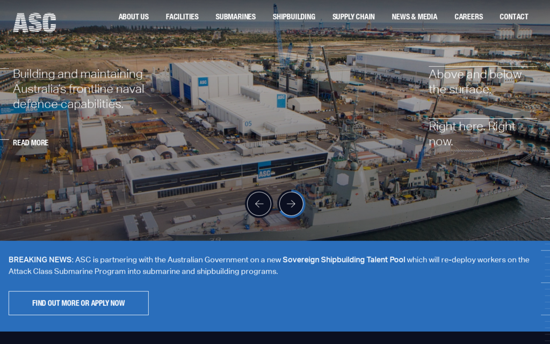The image size is (550, 344).
Task: Open Supply Chain navigation item
Action: coord(353,17)
